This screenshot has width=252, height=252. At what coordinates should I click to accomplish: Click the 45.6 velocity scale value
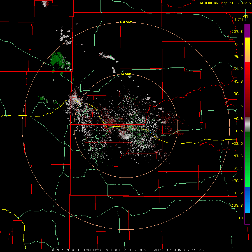(238, 81)
